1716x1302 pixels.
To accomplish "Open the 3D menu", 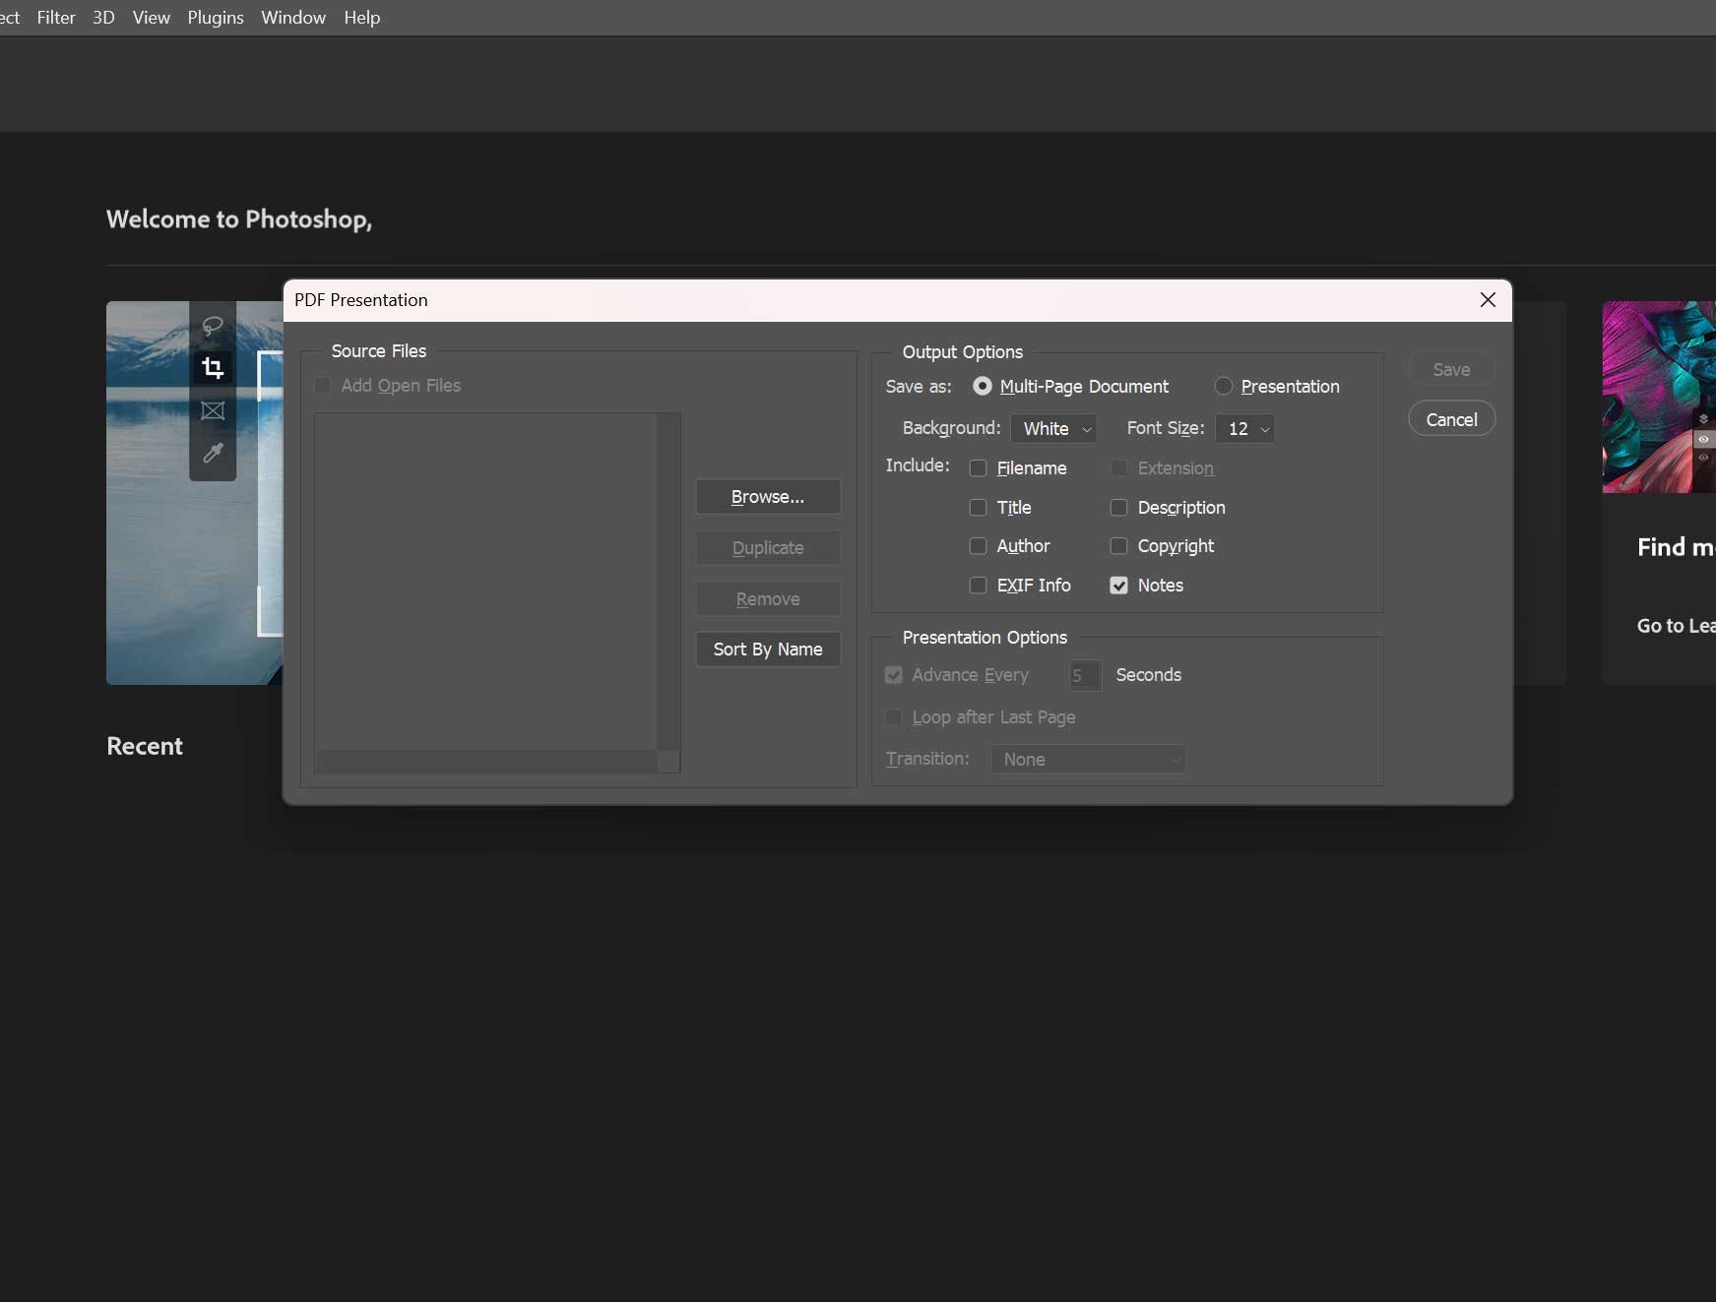I will 103,18.
